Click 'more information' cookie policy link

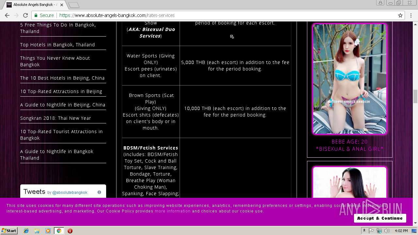pos(172,211)
